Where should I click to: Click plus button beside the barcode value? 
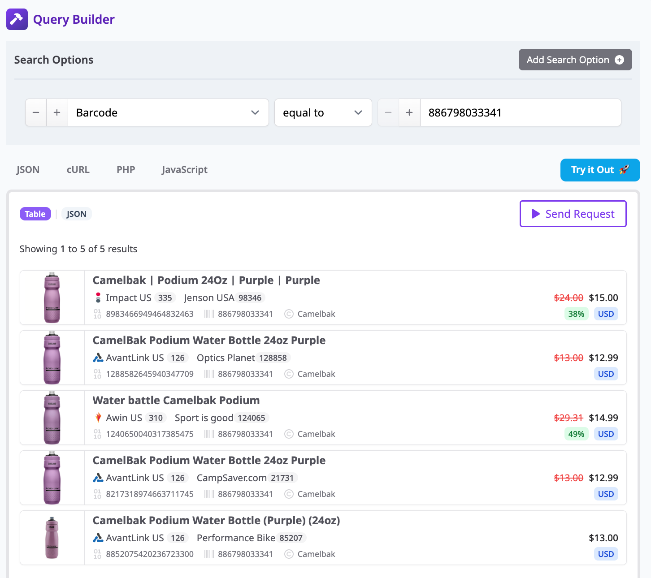(409, 112)
